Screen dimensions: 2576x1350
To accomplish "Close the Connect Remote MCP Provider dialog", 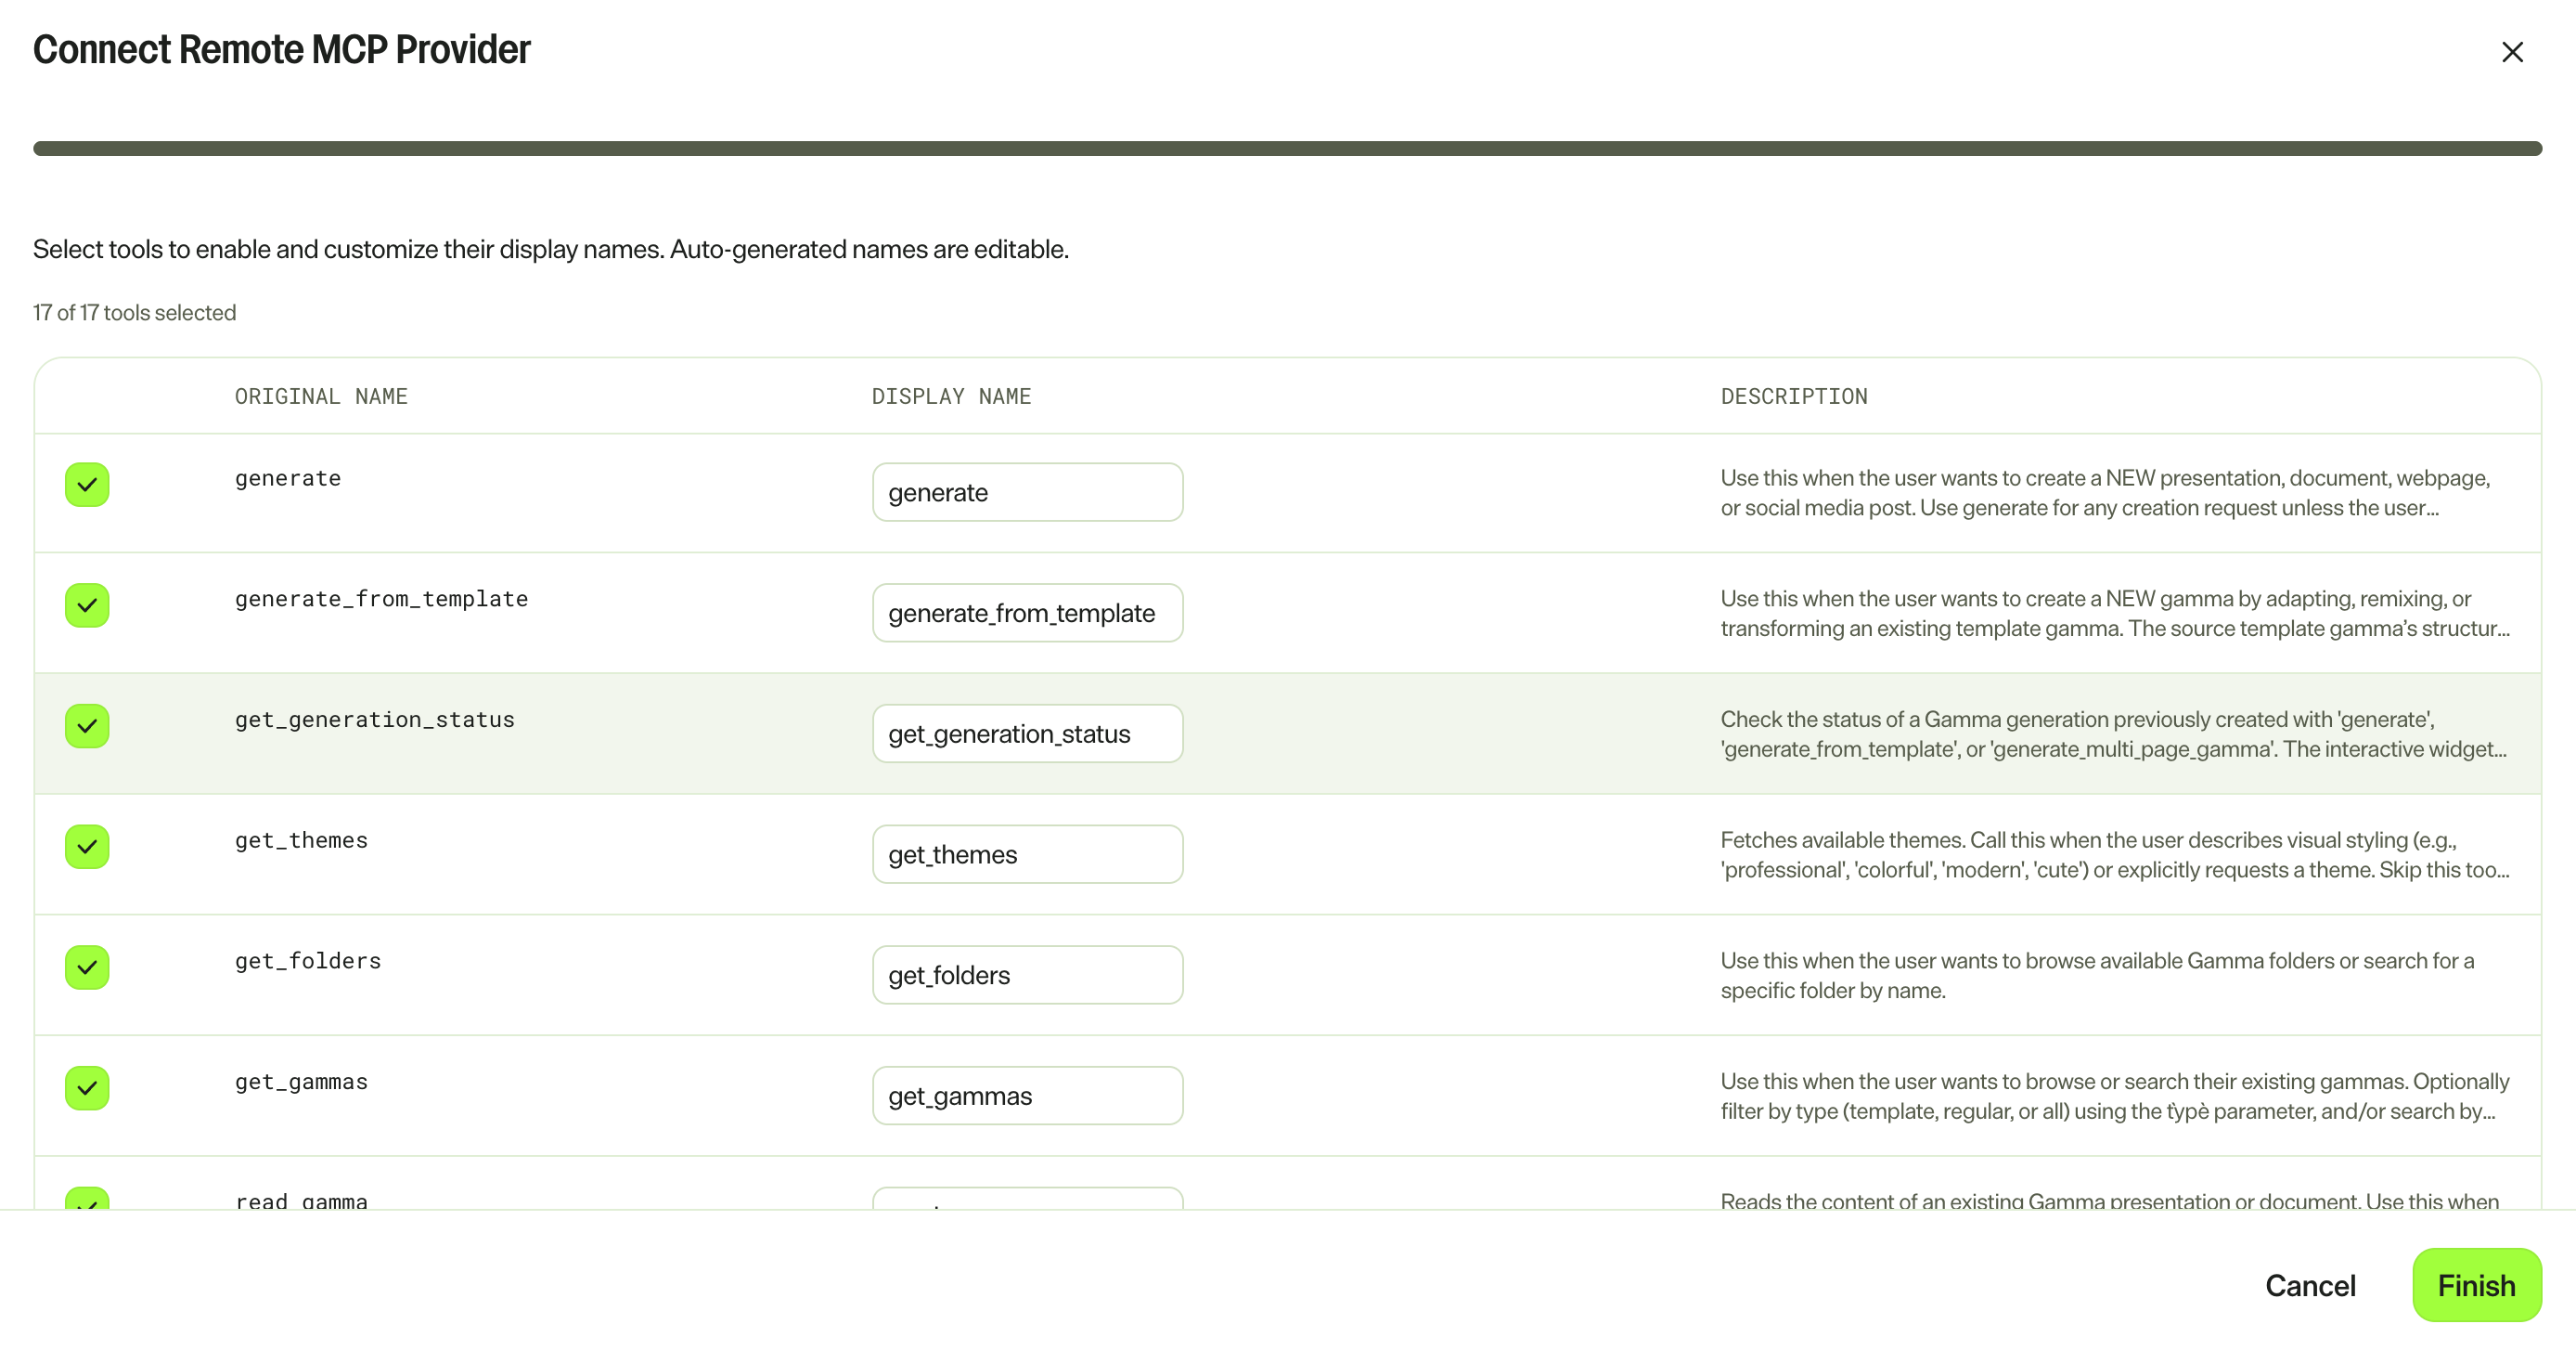I will [2511, 52].
